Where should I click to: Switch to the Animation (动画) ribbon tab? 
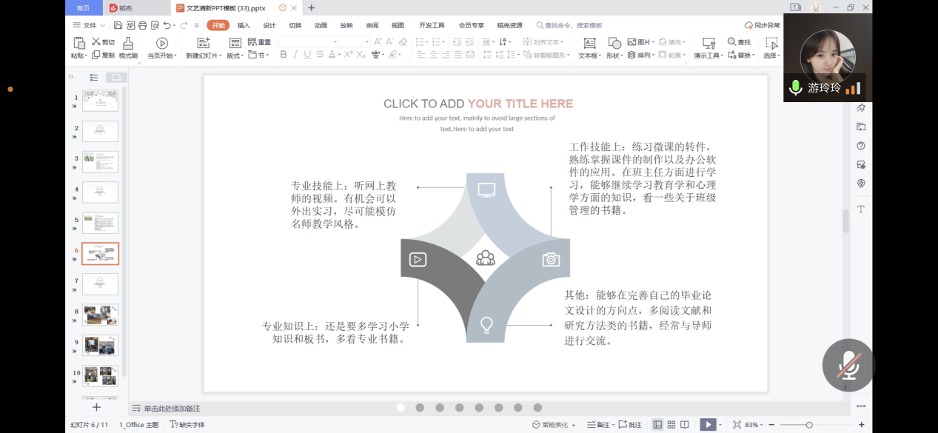pos(321,25)
